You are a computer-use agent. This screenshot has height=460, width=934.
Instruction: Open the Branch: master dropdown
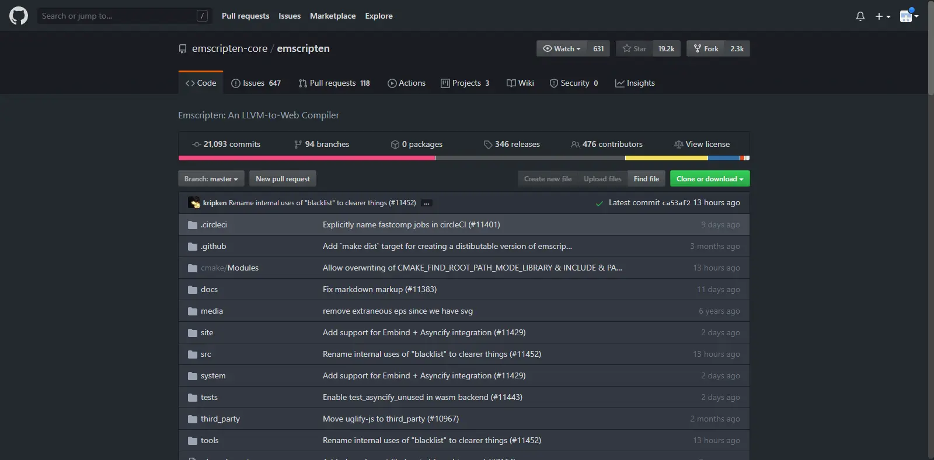tap(211, 179)
